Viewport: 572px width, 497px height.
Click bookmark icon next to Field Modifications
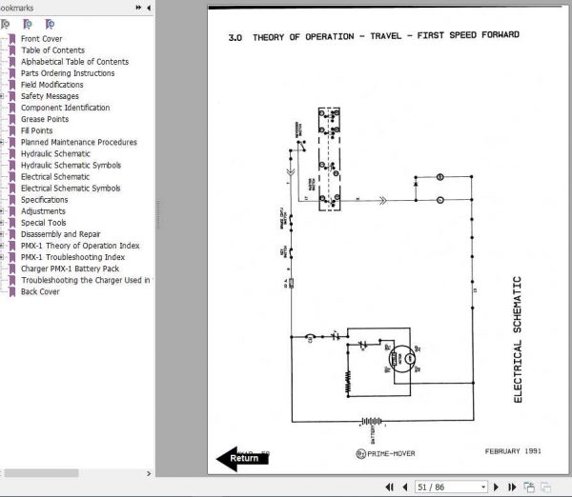[x=12, y=85]
